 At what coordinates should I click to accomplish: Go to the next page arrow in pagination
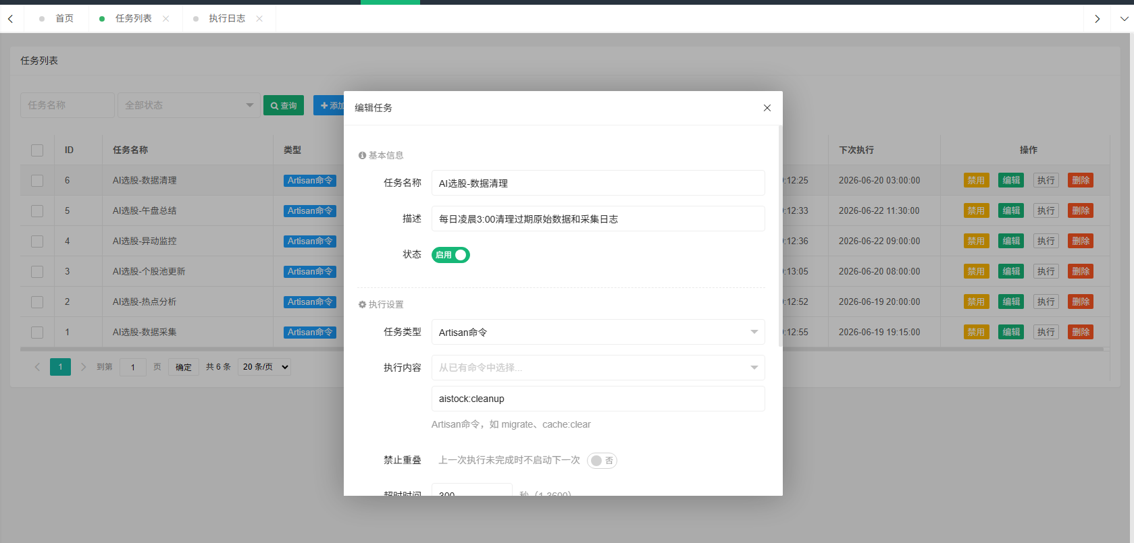(83, 367)
